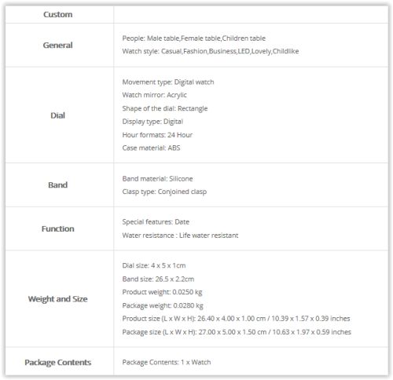Click the Custom row header

(58, 14)
